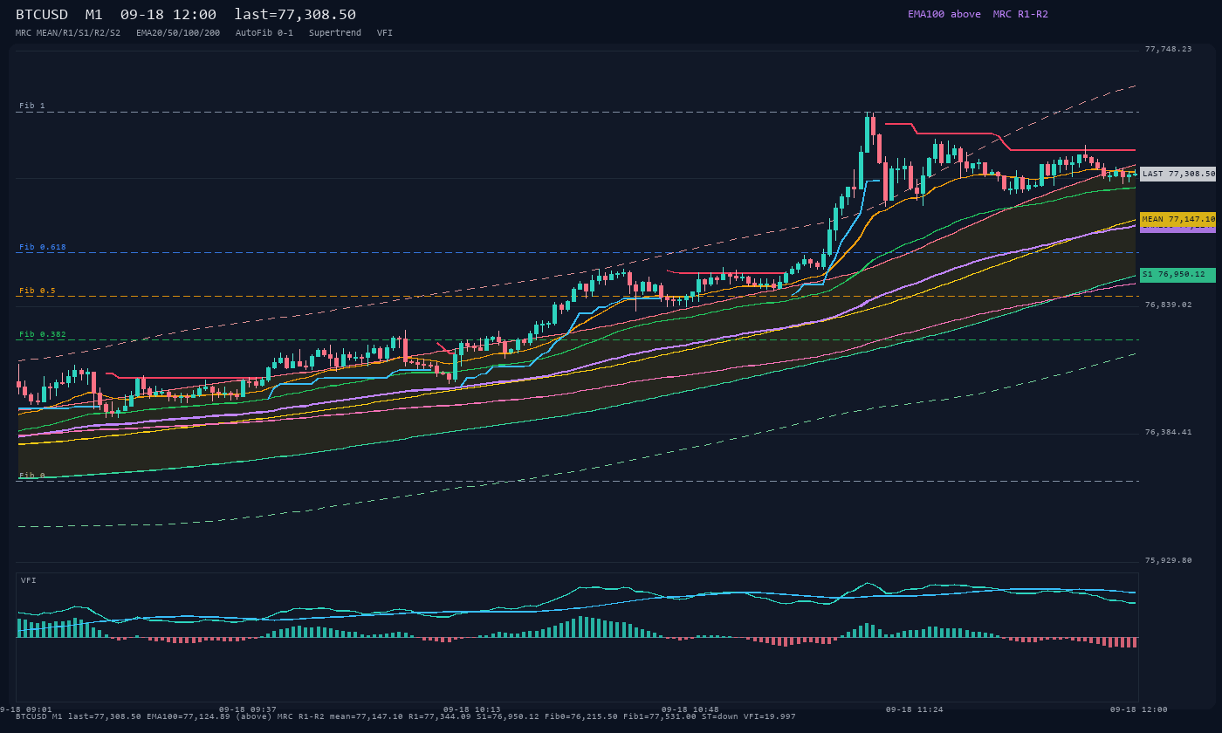The image size is (1222, 733).
Task: Select the "VFI" entry in the header legend
Action: pyautogui.click(x=385, y=32)
